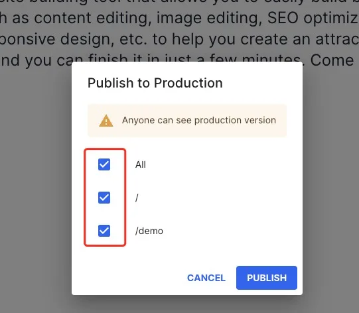Click the dimmed overlay beneath the dialog
The width and height of the screenshot is (359, 313).
pos(187,304)
